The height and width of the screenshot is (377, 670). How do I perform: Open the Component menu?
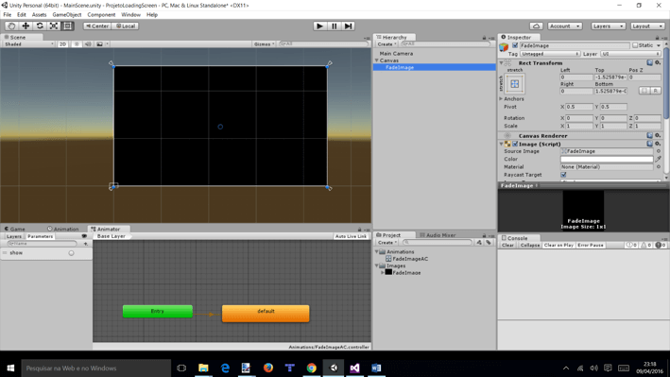click(101, 14)
